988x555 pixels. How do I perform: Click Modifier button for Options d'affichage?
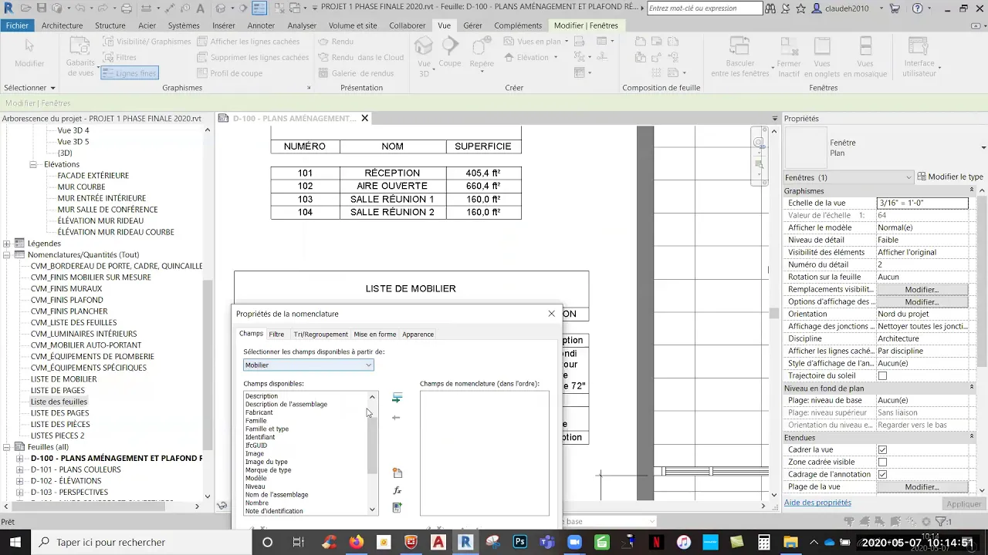coord(922,301)
